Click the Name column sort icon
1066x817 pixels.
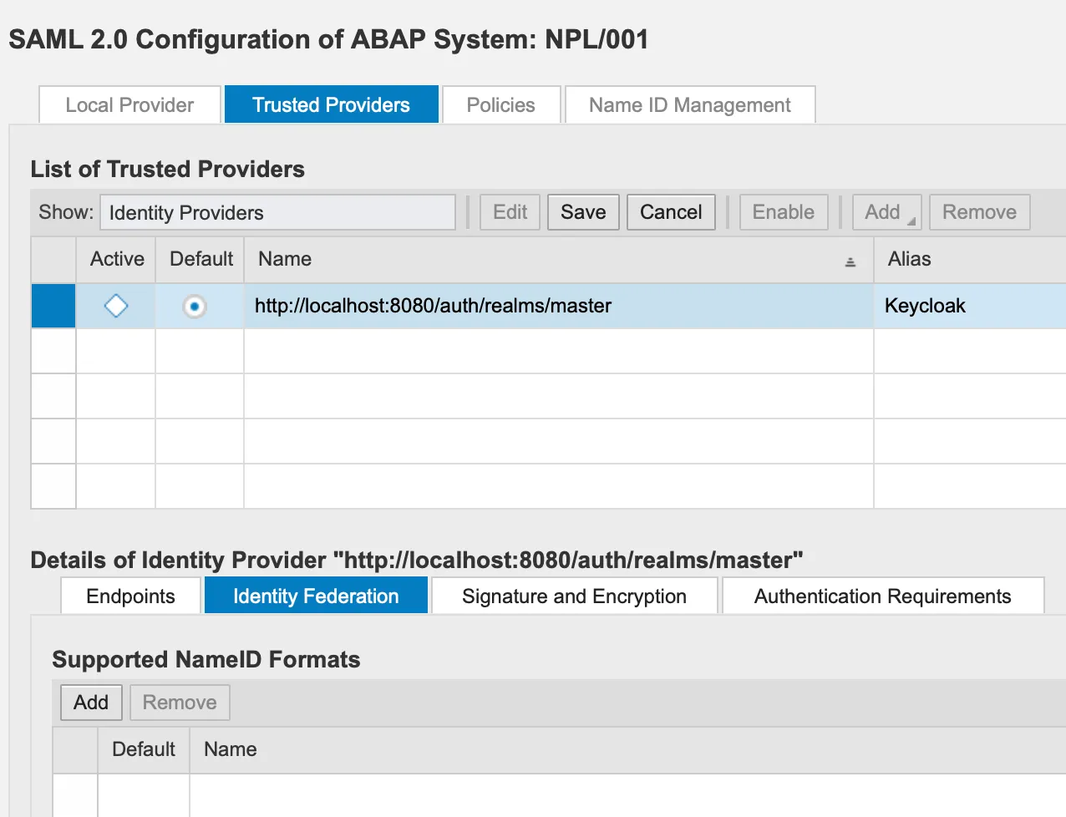coord(850,261)
